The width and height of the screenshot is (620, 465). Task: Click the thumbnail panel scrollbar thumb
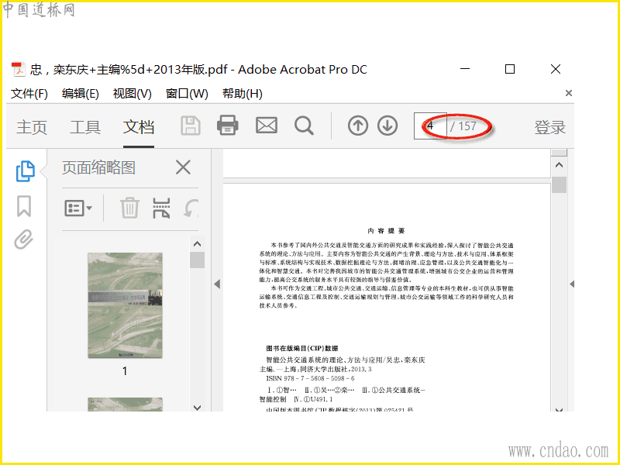pos(198,260)
